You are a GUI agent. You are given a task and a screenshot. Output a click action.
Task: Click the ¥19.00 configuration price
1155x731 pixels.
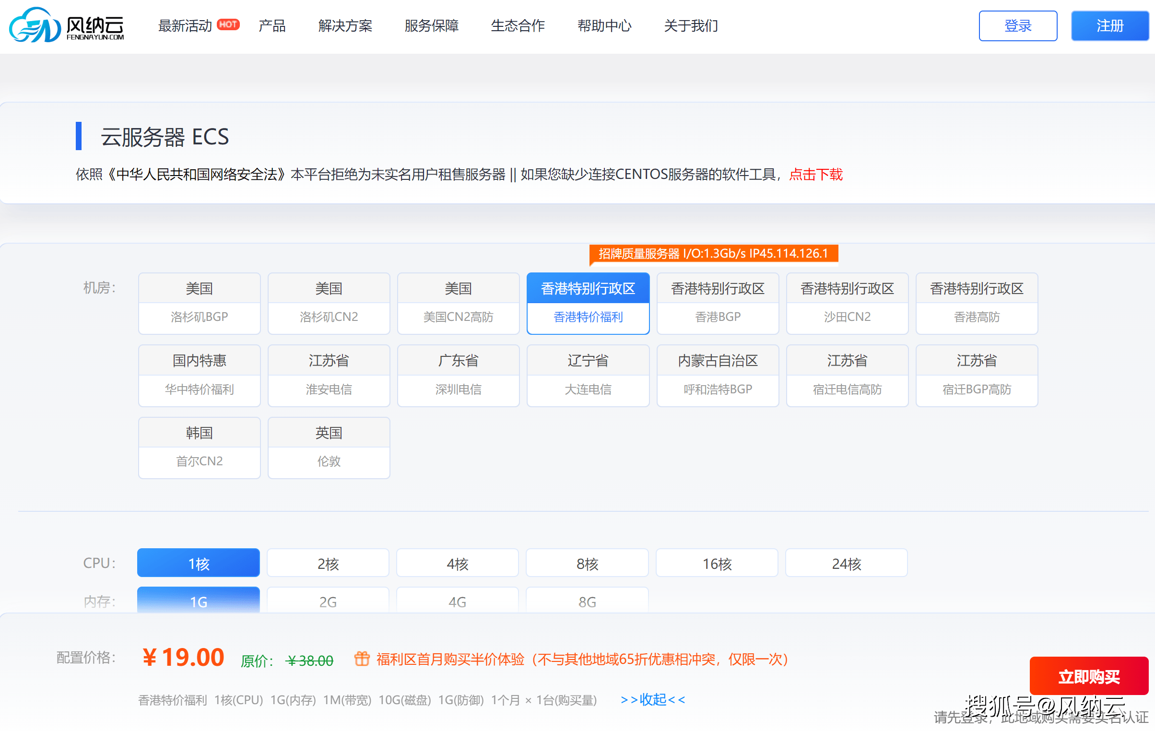pos(183,657)
